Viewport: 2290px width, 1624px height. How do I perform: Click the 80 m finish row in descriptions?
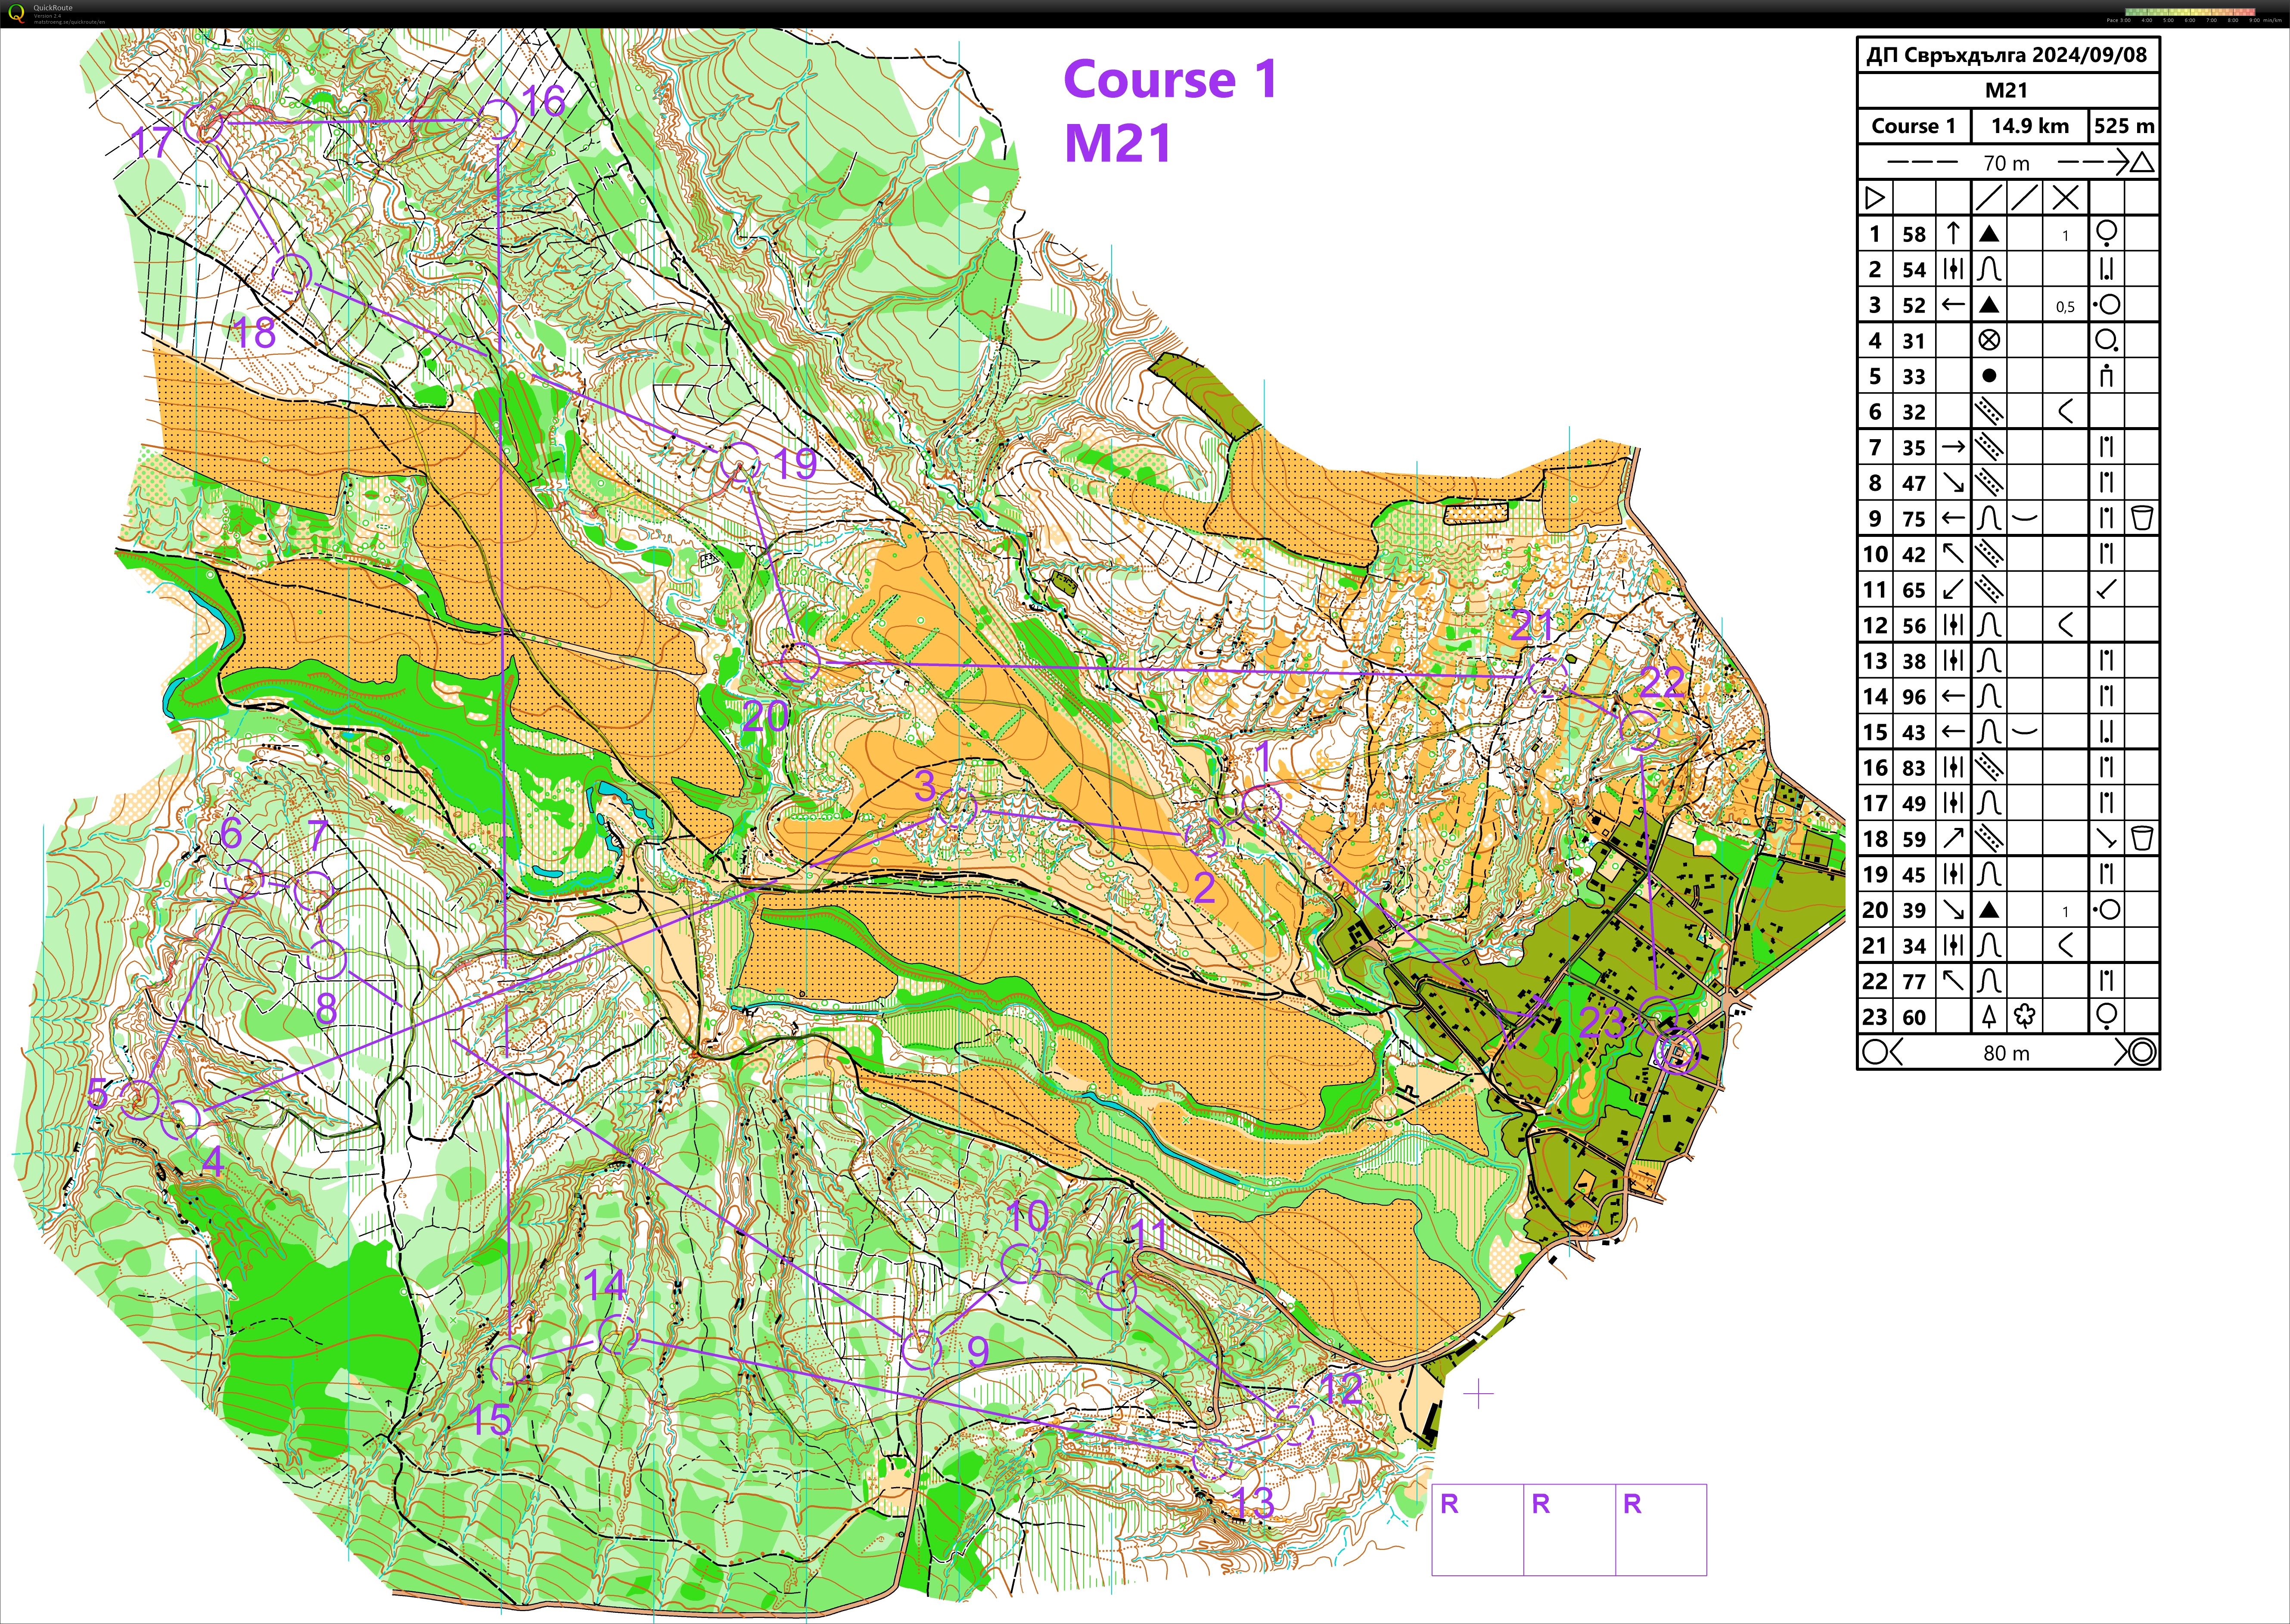2008,1052
